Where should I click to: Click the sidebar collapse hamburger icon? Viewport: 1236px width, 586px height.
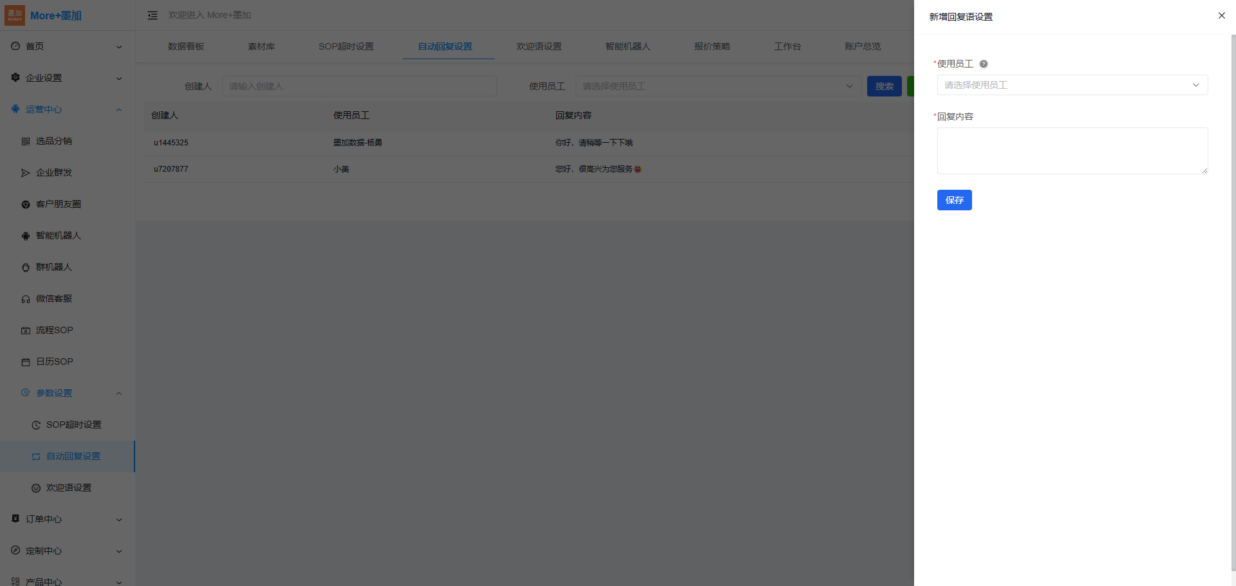click(x=153, y=15)
